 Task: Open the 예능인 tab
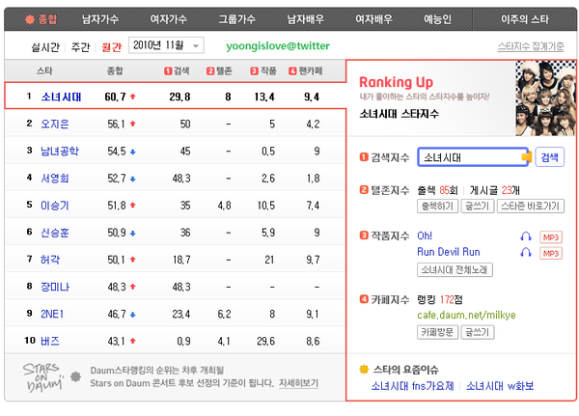(x=437, y=19)
